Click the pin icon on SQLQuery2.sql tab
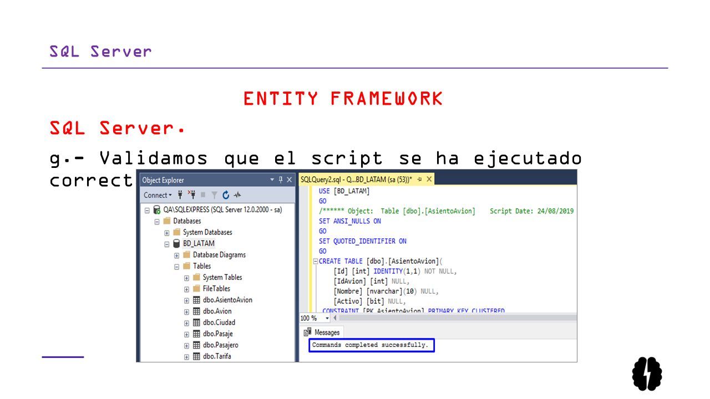The image size is (710, 399). point(419,180)
